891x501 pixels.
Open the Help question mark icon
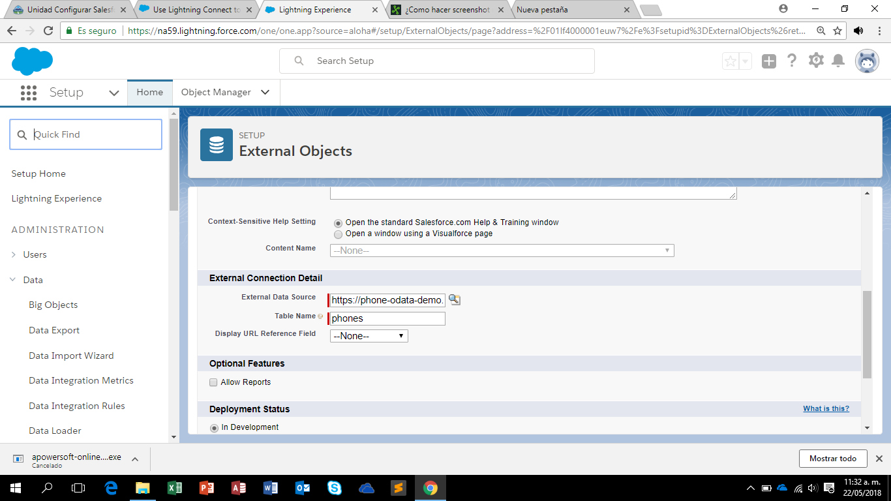[x=792, y=61]
